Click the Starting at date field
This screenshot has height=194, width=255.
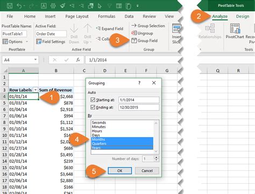click(x=139, y=100)
